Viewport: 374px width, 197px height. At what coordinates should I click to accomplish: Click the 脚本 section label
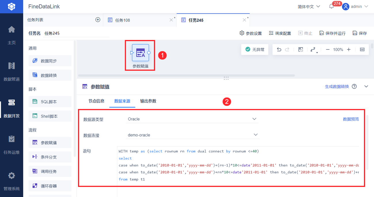[x=33, y=89]
